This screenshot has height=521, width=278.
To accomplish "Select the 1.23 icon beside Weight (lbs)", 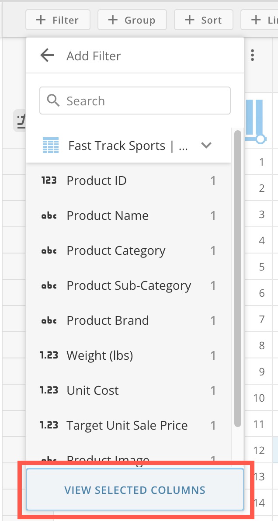I will [x=49, y=355].
